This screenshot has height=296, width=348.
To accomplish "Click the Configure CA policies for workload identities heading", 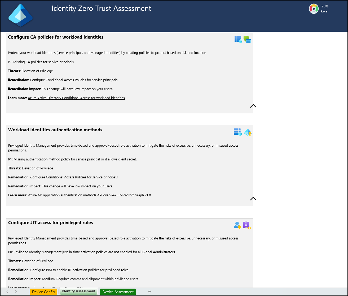I will (x=56, y=37).
